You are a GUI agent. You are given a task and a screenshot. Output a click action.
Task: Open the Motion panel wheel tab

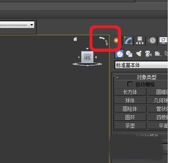152,41
